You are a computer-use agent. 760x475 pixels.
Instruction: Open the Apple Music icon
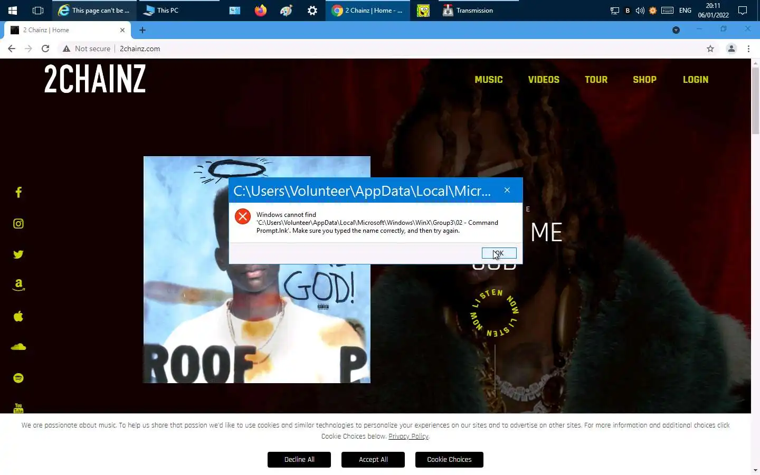click(18, 316)
